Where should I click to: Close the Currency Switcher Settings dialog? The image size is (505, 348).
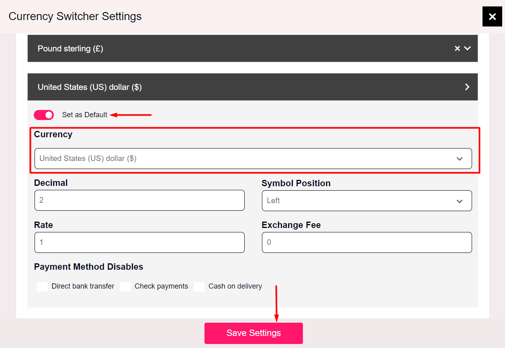tap(492, 16)
